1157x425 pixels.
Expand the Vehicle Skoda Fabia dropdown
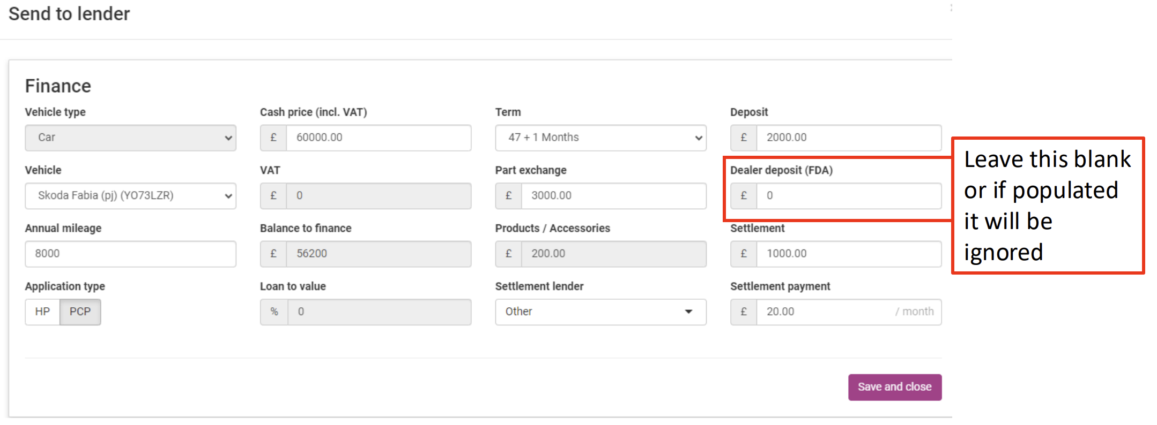[x=130, y=195]
